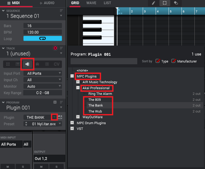This screenshot has width=205, height=169.
Task: Switch to the GRID tab
Action: pos(75,3)
